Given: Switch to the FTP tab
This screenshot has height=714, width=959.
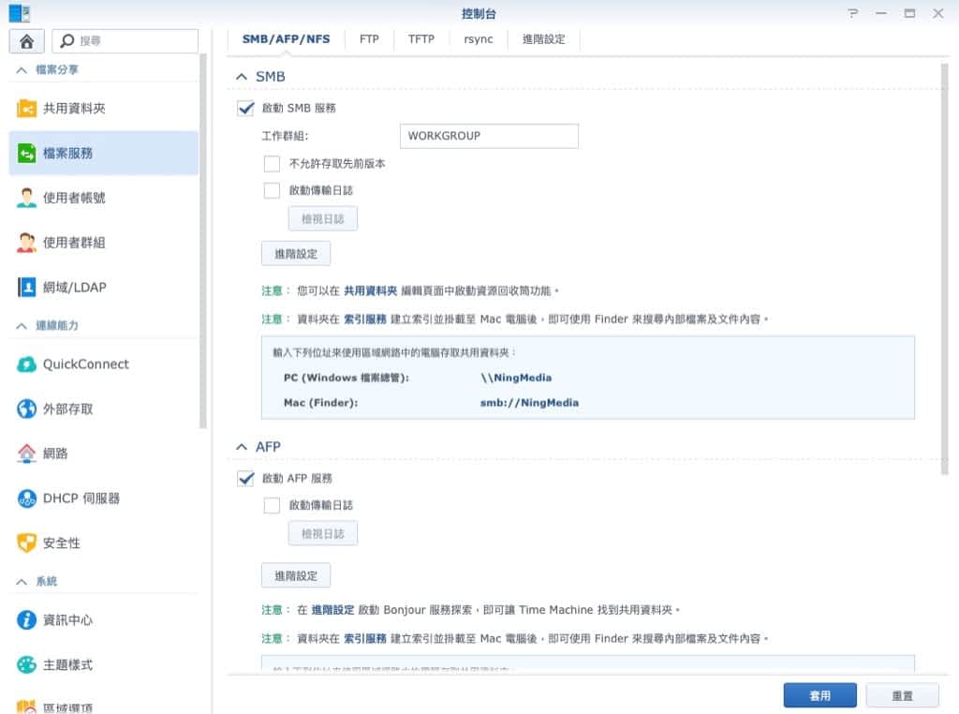Looking at the screenshot, I should 369,39.
